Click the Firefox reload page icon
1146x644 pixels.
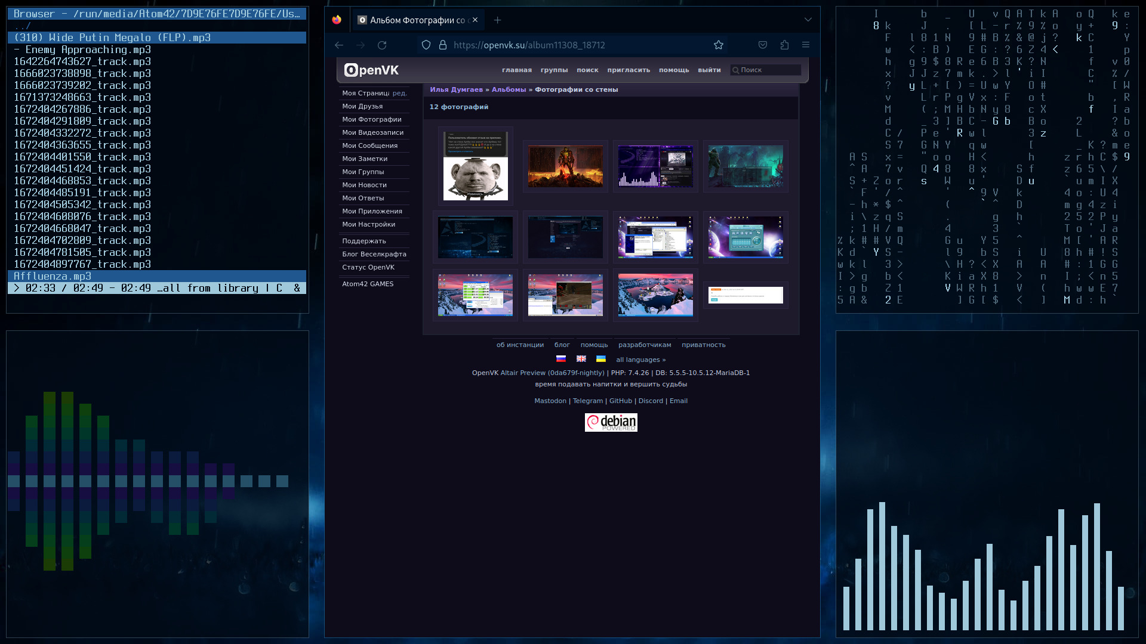pyautogui.click(x=382, y=45)
